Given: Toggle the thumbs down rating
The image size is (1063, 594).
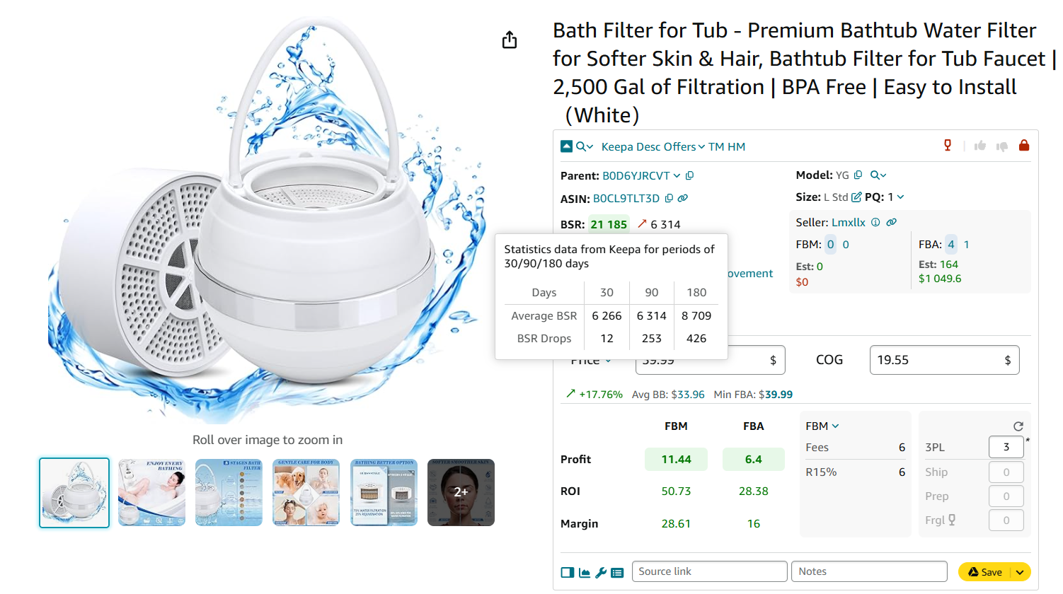Looking at the screenshot, I should 1002,146.
